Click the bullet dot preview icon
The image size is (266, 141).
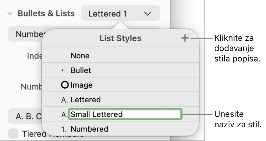tap(62, 71)
